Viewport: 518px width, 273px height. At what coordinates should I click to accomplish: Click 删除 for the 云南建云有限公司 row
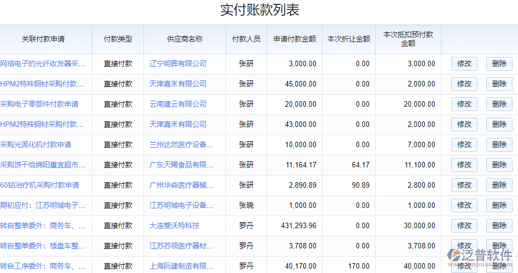[x=499, y=104]
